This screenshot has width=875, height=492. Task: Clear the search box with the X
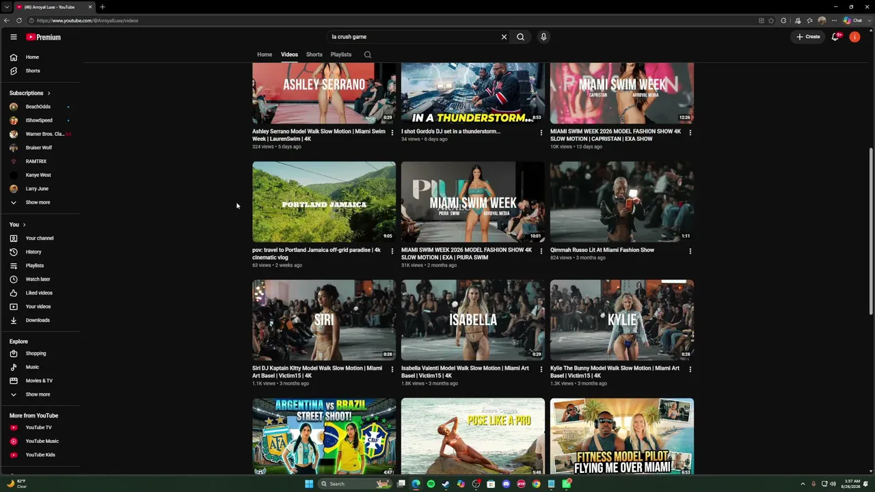pos(504,37)
